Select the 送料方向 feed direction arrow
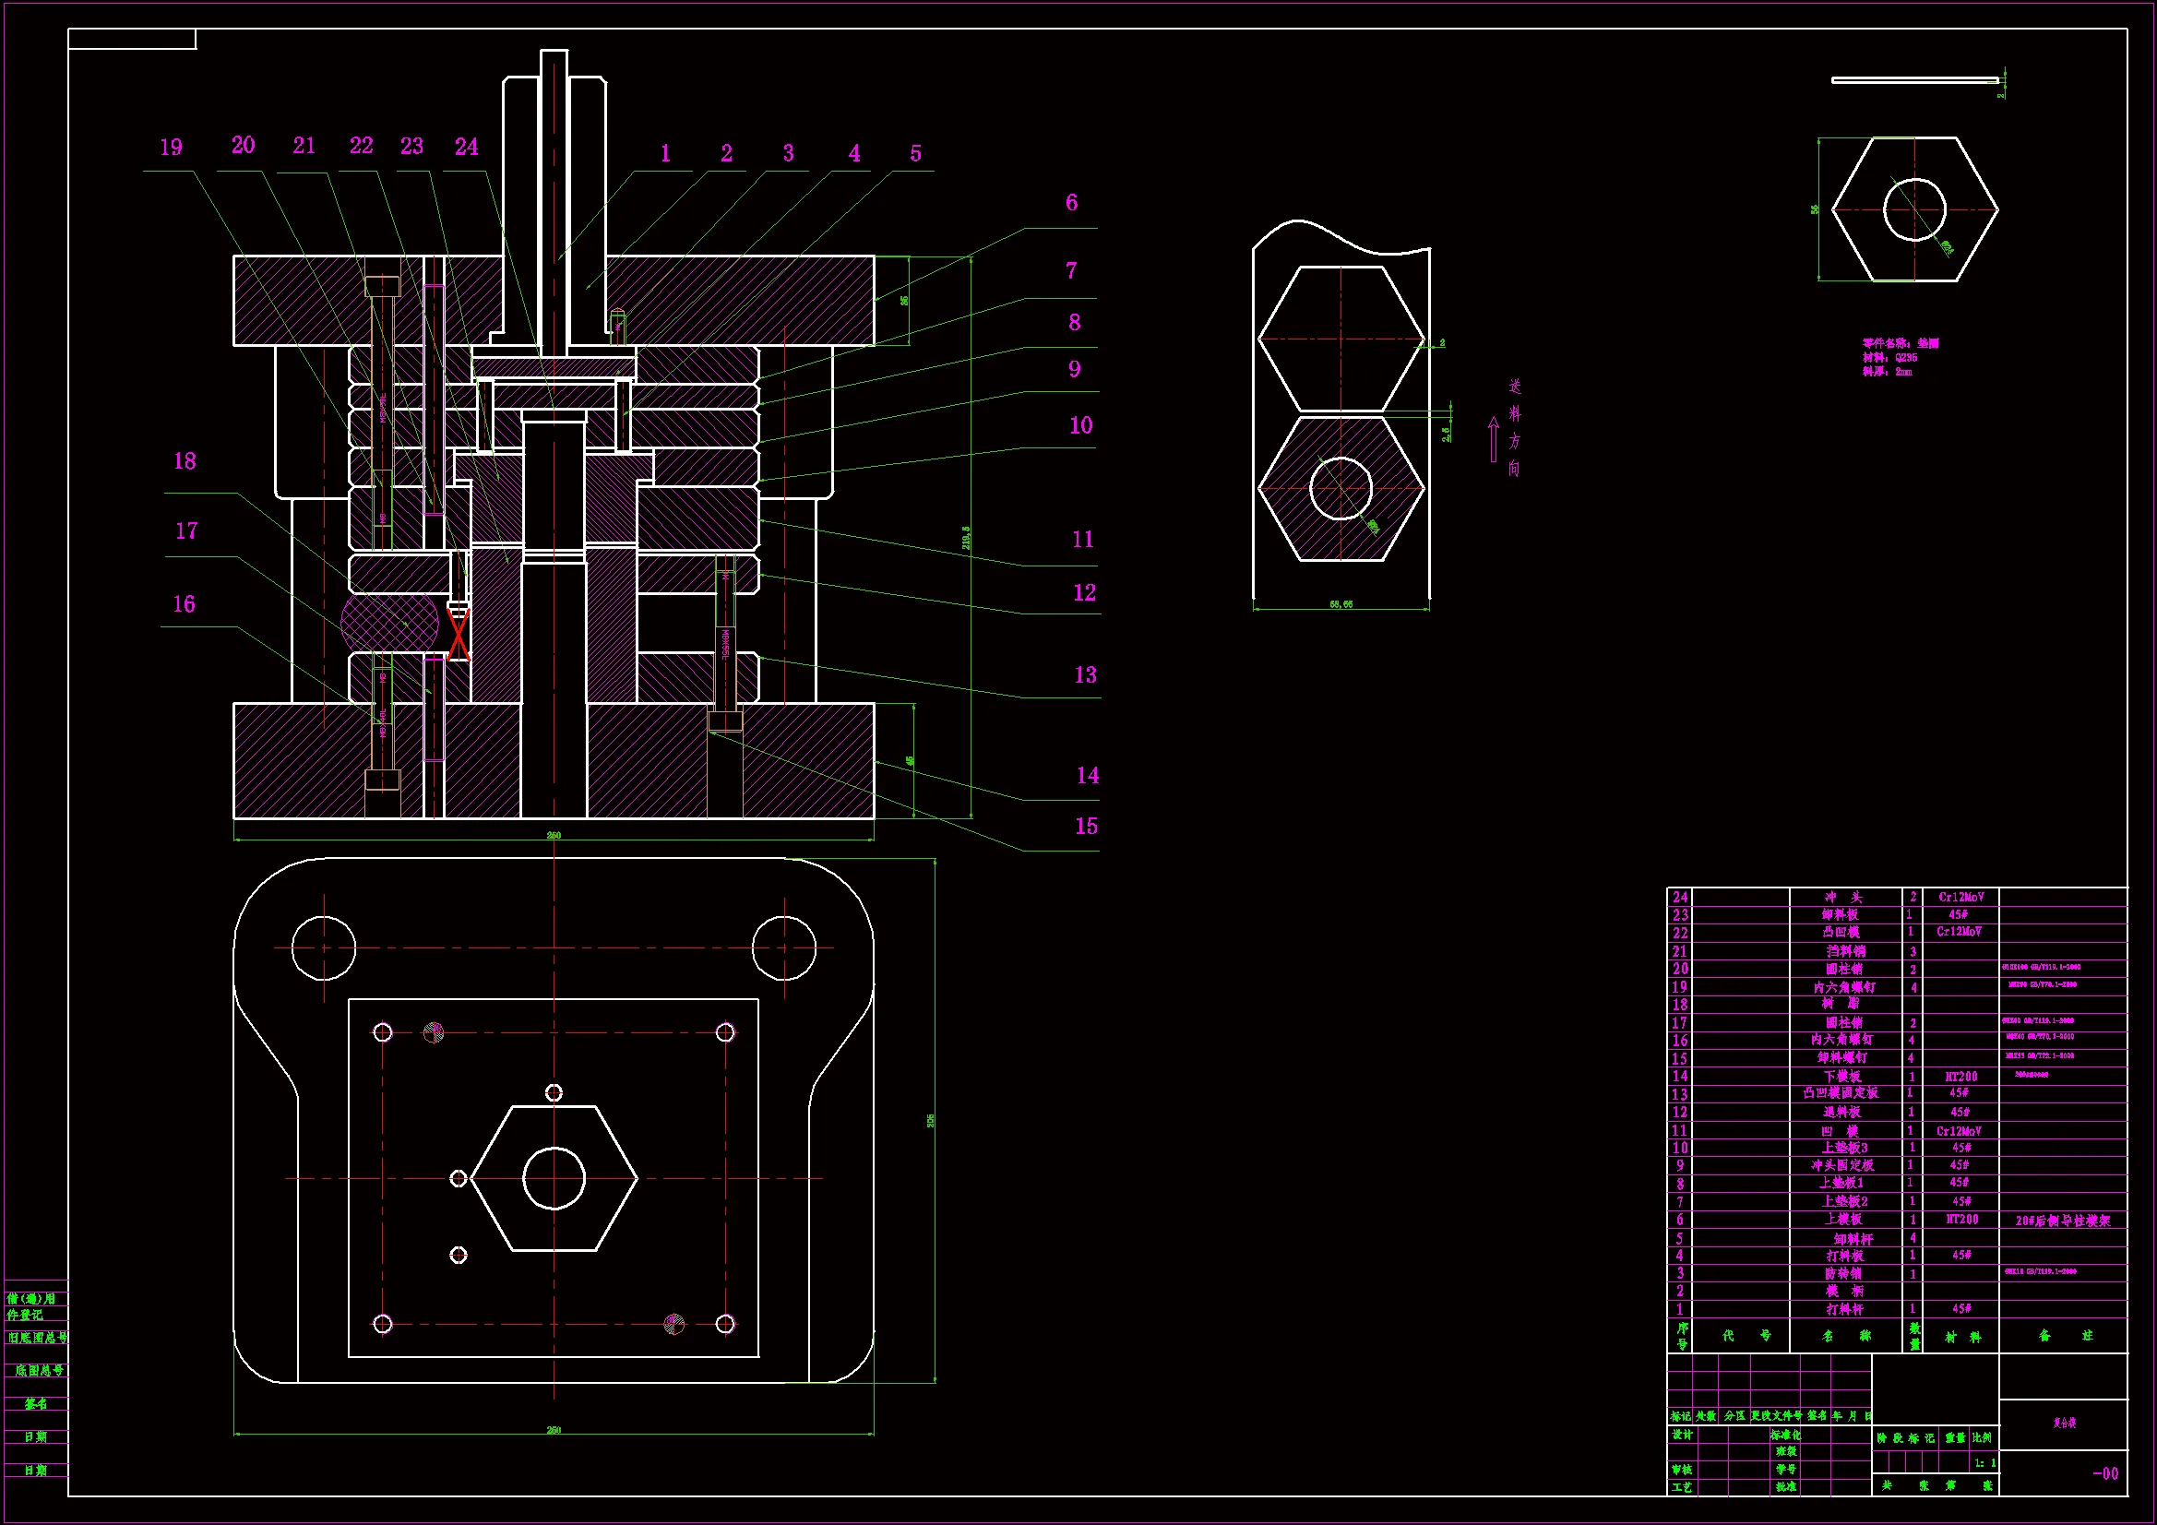Viewport: 2157px width, 1525px height. (1494, 439)
